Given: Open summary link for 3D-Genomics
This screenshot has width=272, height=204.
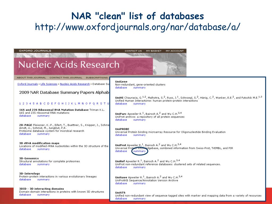Looking at the screenshot, I should 43,164.
